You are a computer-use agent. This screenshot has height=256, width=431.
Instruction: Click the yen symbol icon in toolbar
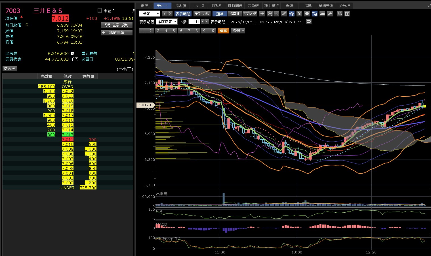(299, 14)
